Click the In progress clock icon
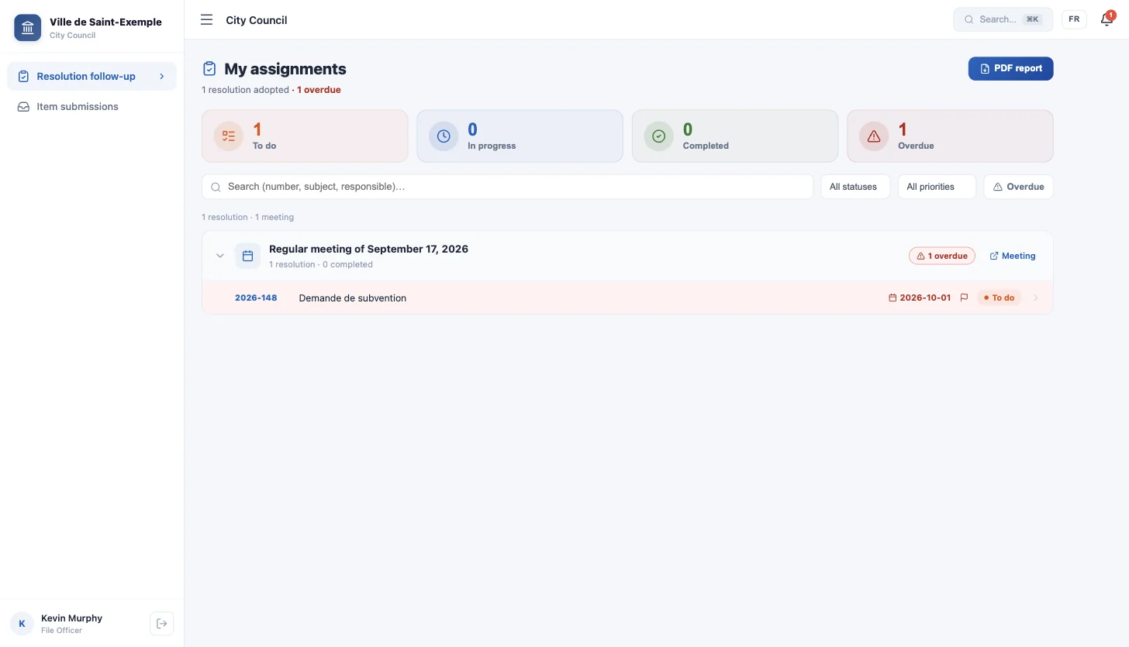This screenshot has height=647, width=1129. coord(444,136)
